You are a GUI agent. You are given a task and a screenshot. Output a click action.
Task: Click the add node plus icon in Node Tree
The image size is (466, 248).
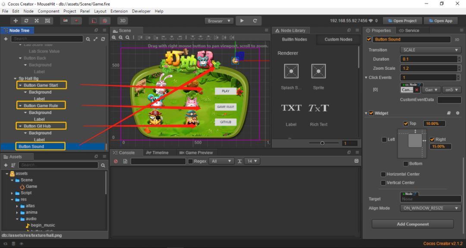tap(6, 39)
